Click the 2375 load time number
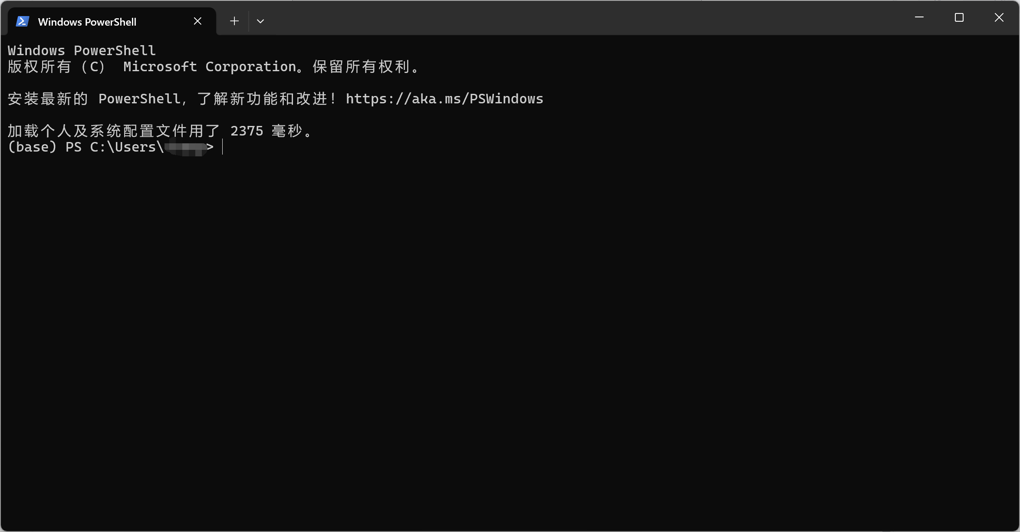1020x532 pixels. tap(247, 131)
